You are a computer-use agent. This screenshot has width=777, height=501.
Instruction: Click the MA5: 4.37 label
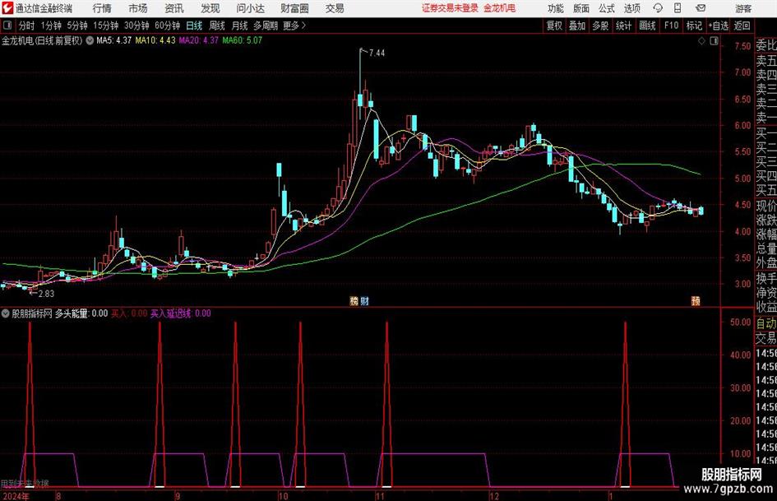pyautogui.click(x=114, y=40)
